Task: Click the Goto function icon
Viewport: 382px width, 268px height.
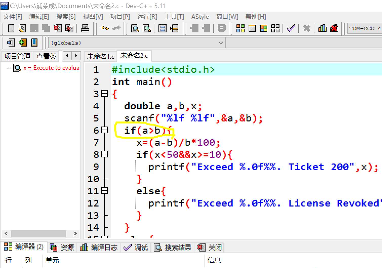Action: 162,28
